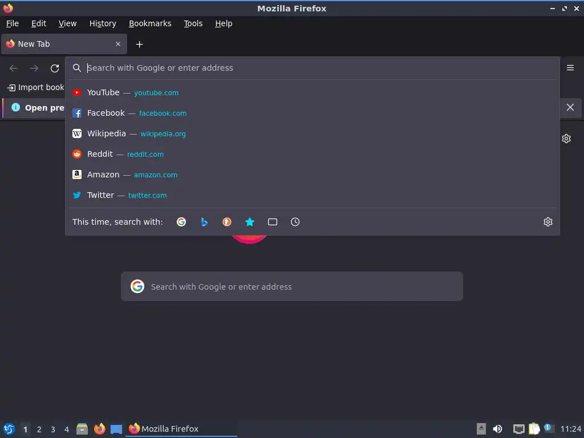Open network status tray icon
Screen dimensions: 584x438
[x=518, y=429]
